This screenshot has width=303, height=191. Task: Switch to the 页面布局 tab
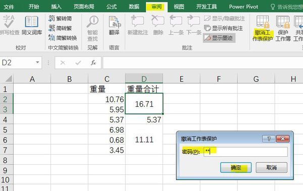tap(84, 7)
